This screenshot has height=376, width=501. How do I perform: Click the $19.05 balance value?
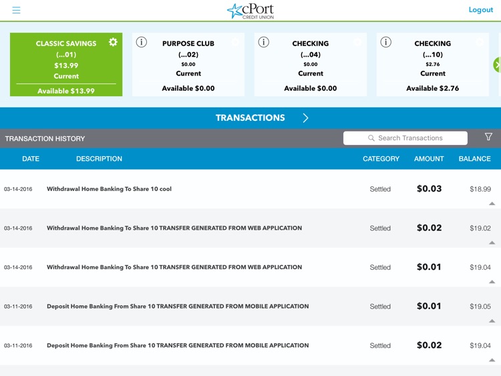tap(480, 307)
